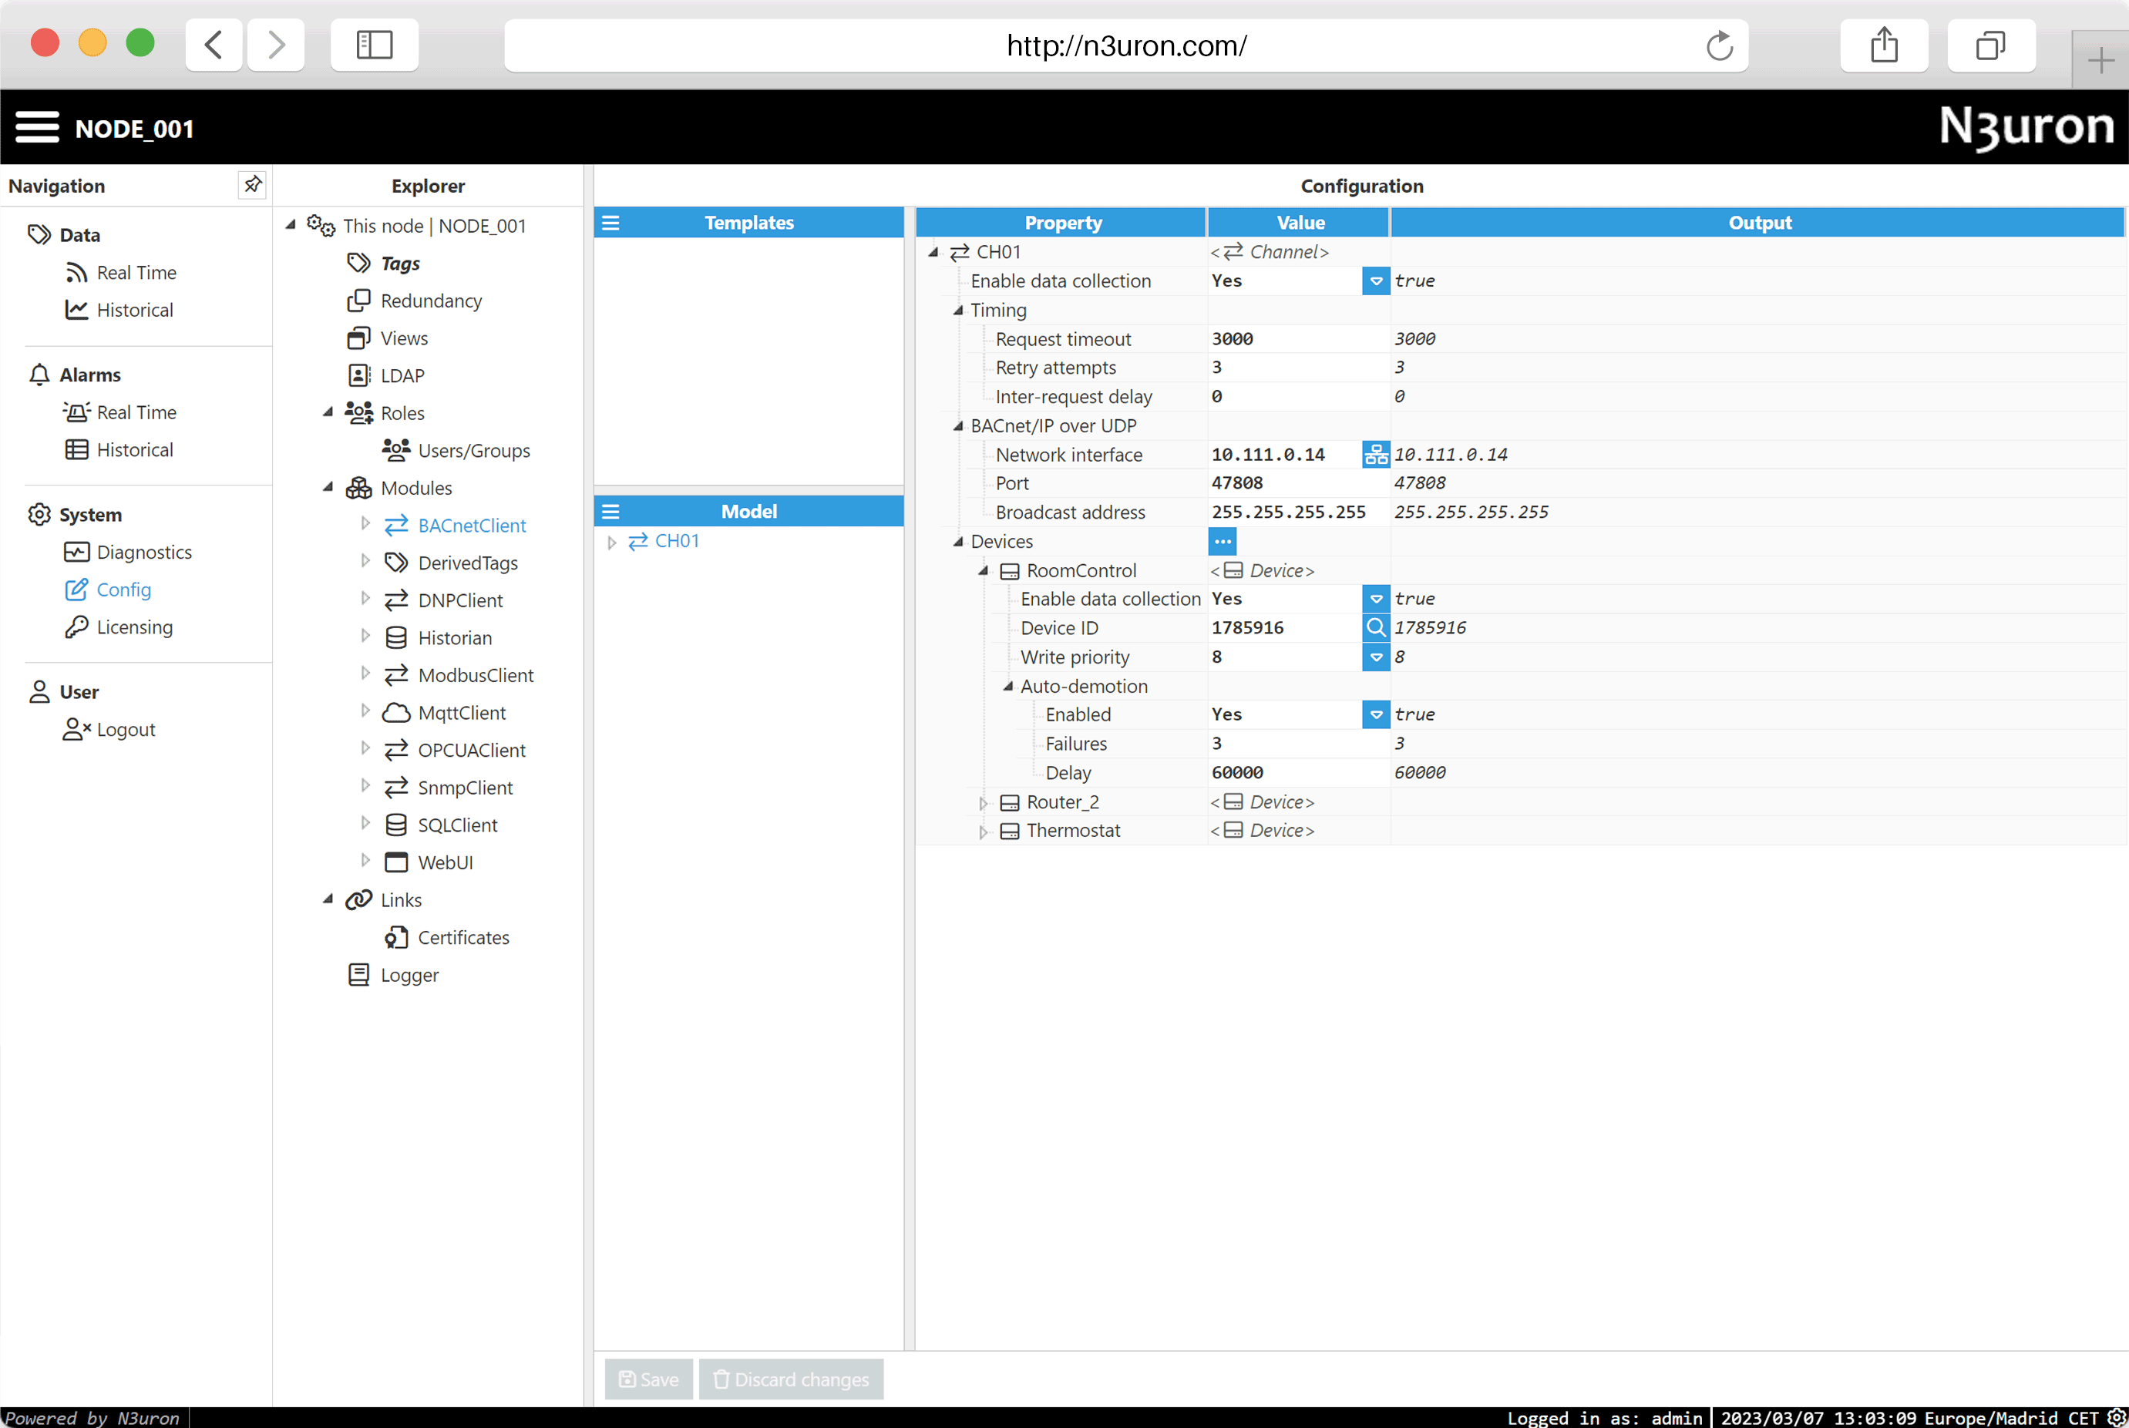This screenshot has width=2129, height=1428.
Task: Click the browser share icon
Action: (x=1884, y=45)
